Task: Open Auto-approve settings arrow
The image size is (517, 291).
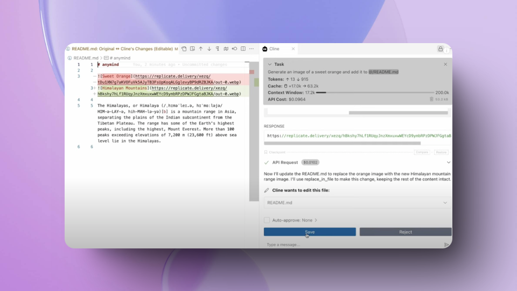Action: click(x=316, y=220)
